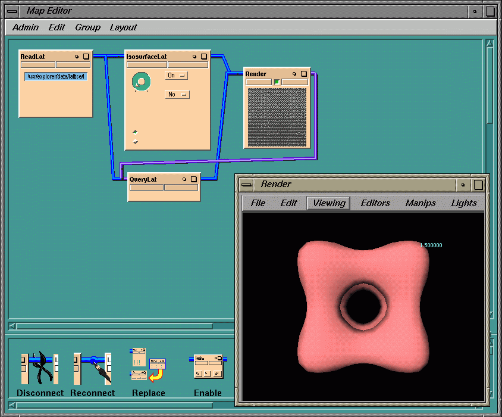Click the small circle icon on IsosurfaceLat title
This screenshot has height=417, width=502.
click(194, 57)
